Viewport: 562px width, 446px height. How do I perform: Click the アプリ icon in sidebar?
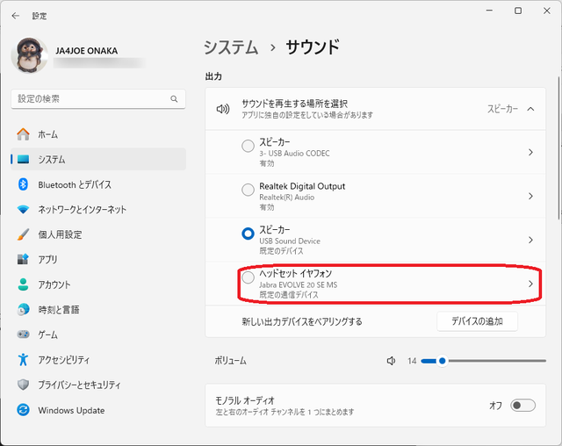coord(24,259)
